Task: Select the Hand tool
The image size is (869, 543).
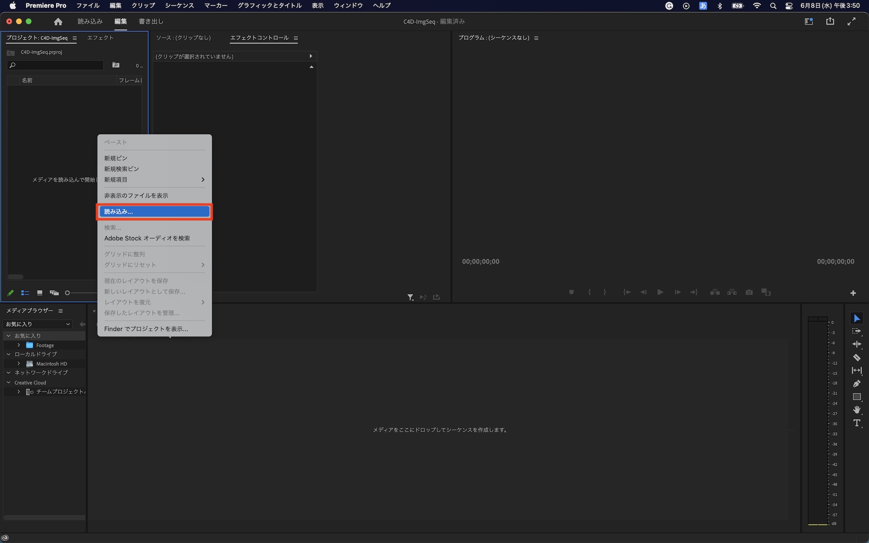Action: coord(856,410)
